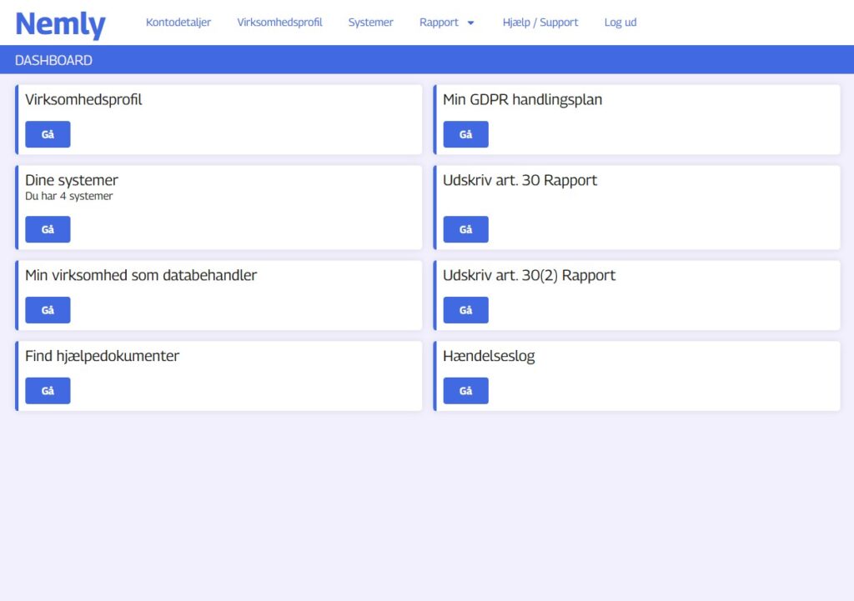This screenshot has width=854, height=601.
Task: Click the Rapport dropdown arrow
Action: [470, 23]
